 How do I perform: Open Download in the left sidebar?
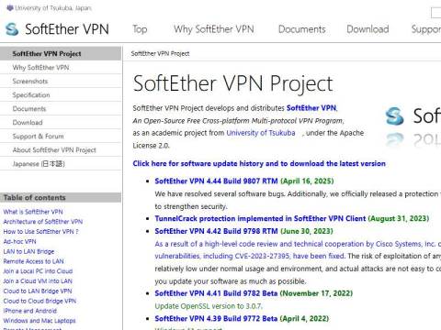click(61, 122)
